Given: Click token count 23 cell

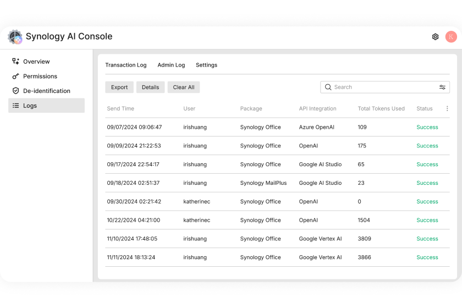Looking at the screenshot, I should click(361, 183).
